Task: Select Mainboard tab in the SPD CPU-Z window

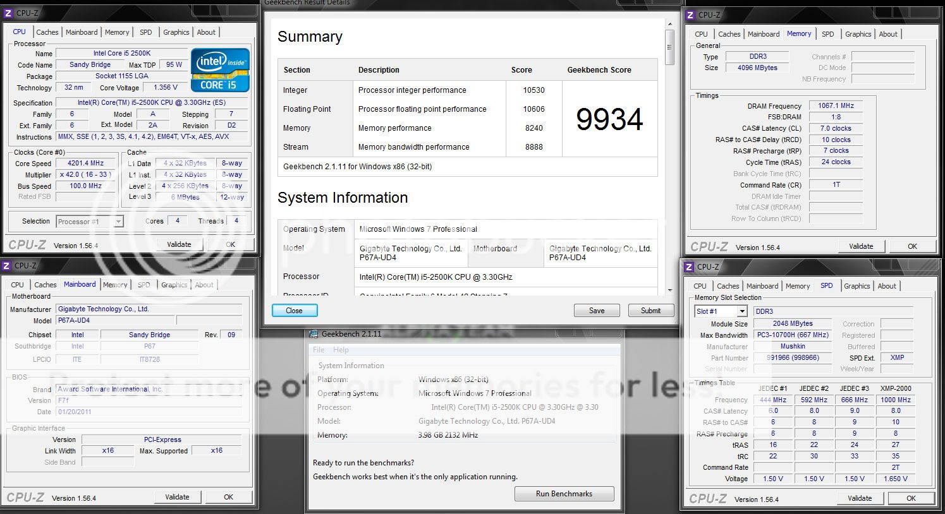Action: click(762, 286)
